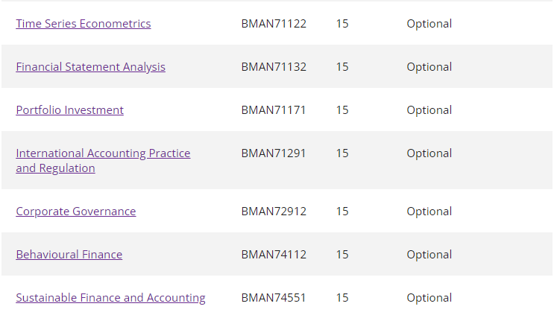Click the Optional label in Behavioural Finance row

(x=429, y=255)
